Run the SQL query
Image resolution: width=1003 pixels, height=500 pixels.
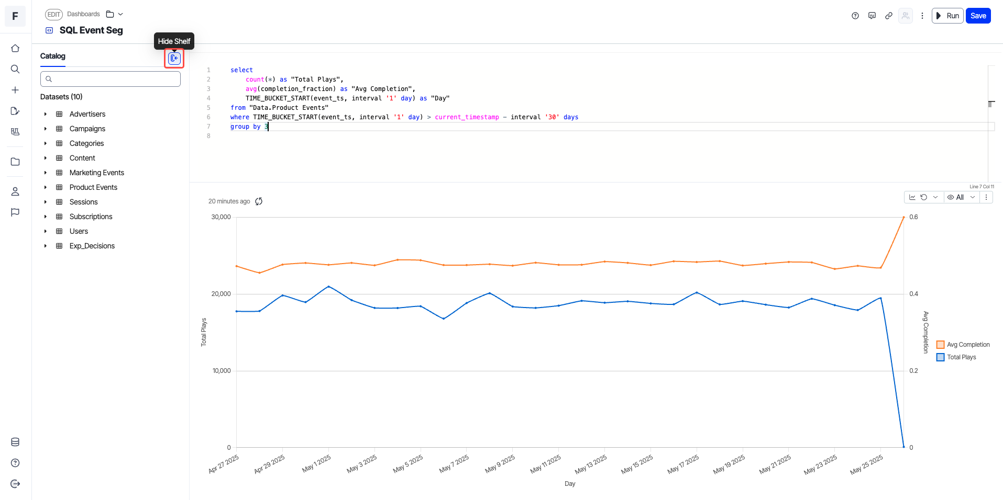(947, 16)
